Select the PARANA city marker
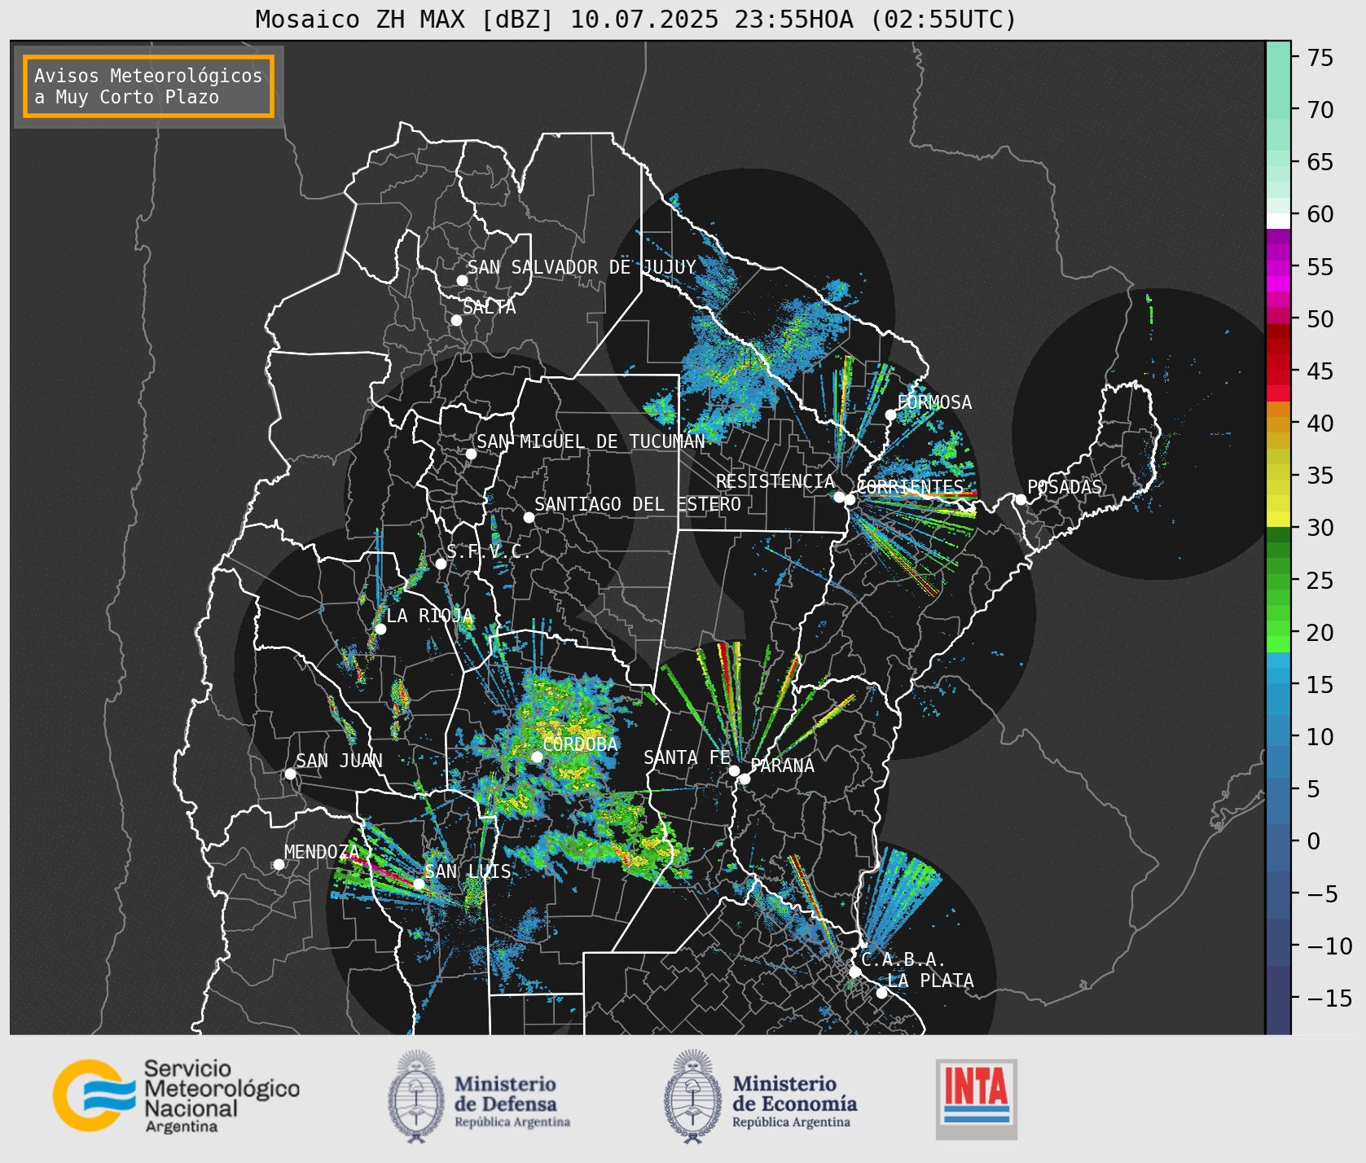Image resolution: width=1366 pixels, height=1163 pixels. click(744, 779)
